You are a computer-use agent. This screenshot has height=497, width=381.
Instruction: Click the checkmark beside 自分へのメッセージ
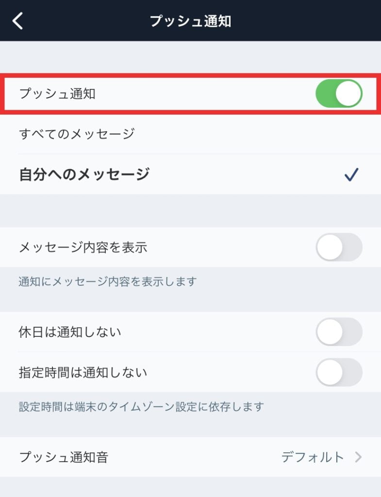point(351,175)
